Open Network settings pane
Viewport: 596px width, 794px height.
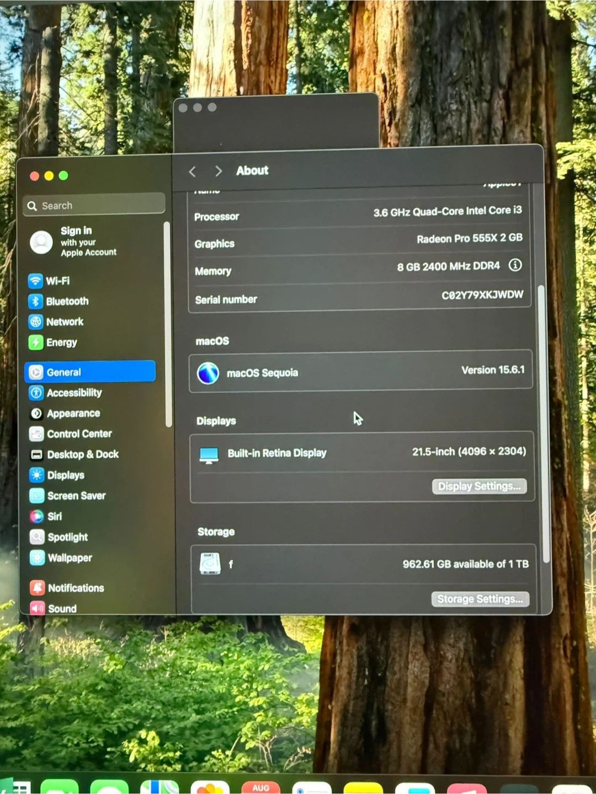click(65, 321)
